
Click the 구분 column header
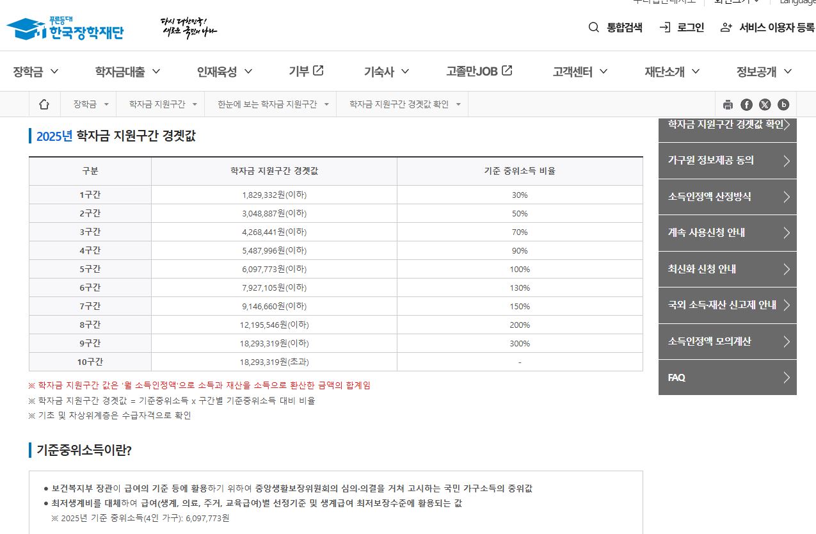coord(90,171)
